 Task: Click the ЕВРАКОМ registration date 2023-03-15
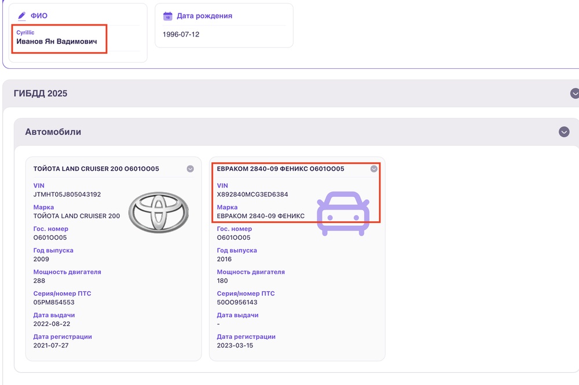click(x=235, y=345)
